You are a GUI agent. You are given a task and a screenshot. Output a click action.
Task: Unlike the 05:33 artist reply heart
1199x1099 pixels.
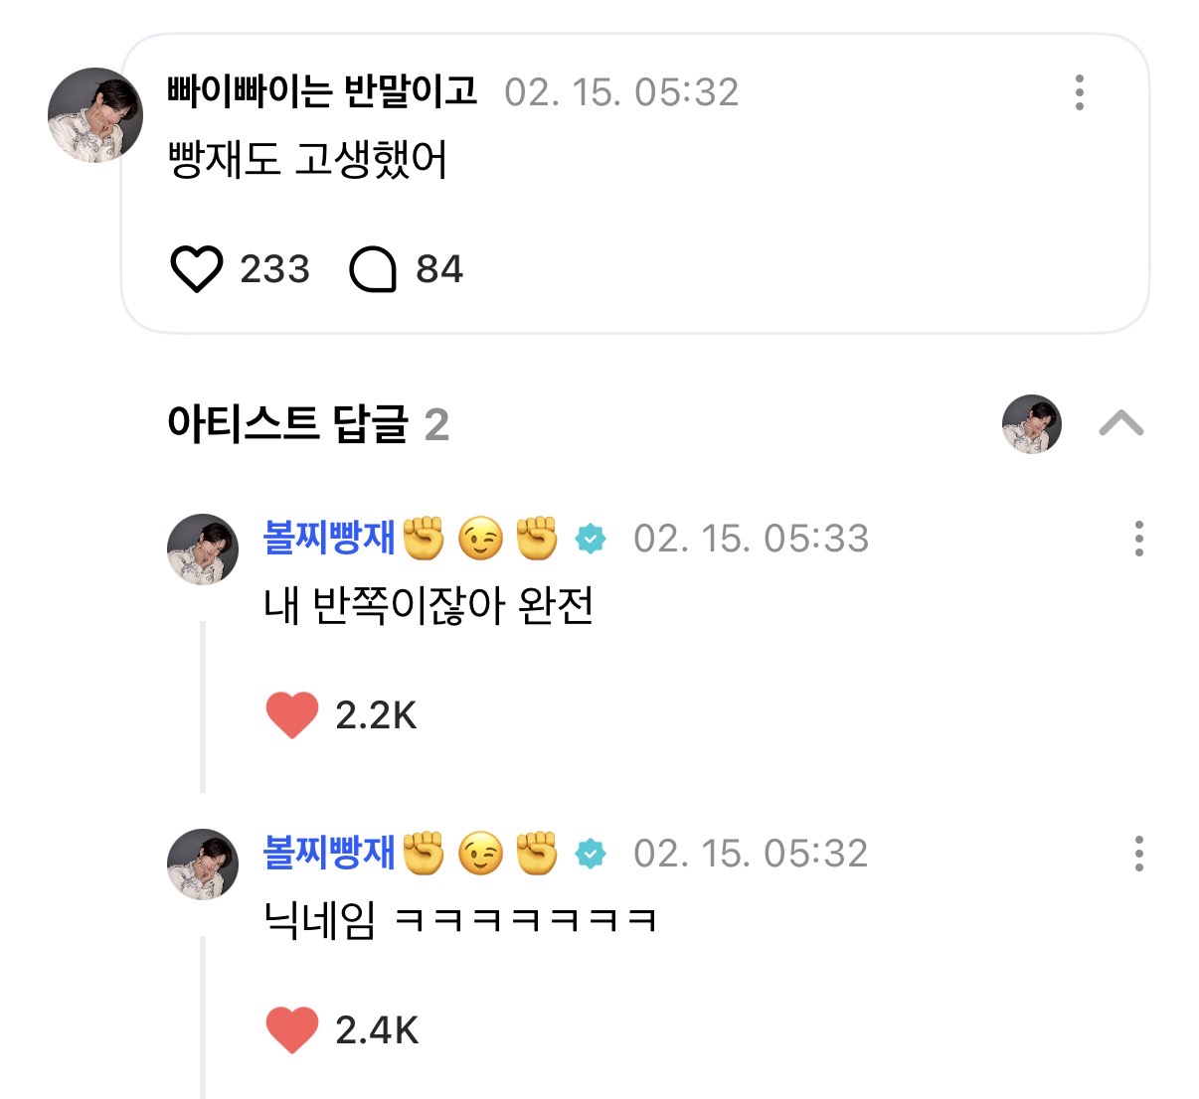click(292, 715)
